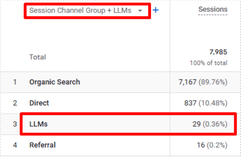Screen dimensions: 241x157
Task: Select the Referral channel row label
Action: pyautogui.click(x=42, y=145)
